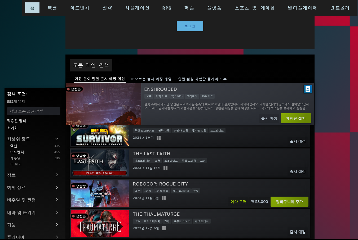Image resolution: width=358 pixels, height=240 pixels.
Task: Click the Windows platform icon on RoboCop: Rogue City row
Action: [x=164, y=198]
